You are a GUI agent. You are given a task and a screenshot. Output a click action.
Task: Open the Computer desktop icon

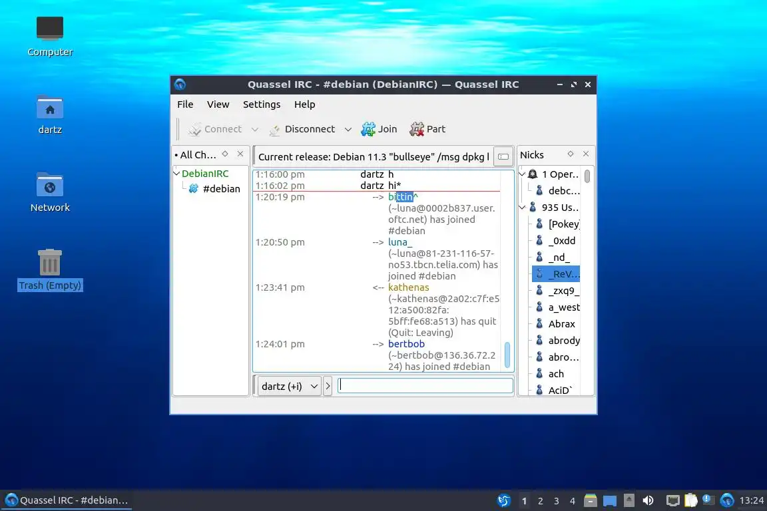tap(50, 29)
